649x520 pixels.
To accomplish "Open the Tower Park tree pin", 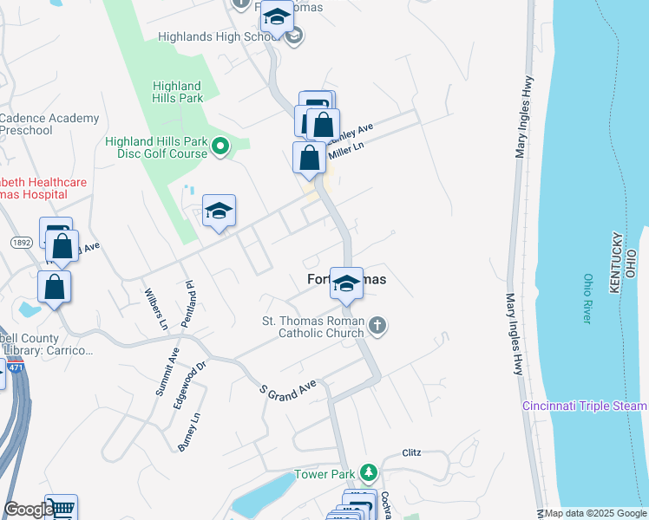I will [x=369, y=474].
